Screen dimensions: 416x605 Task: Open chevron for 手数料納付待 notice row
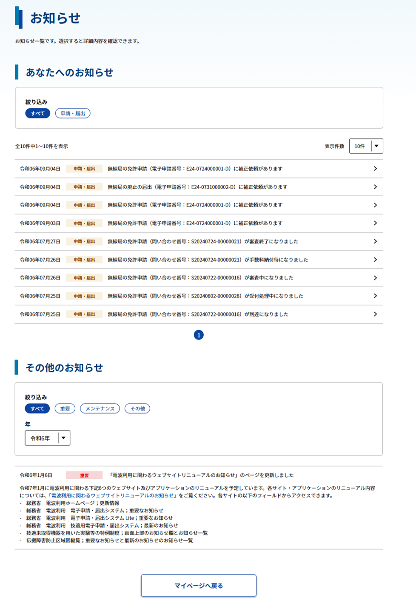pos(375,260)
